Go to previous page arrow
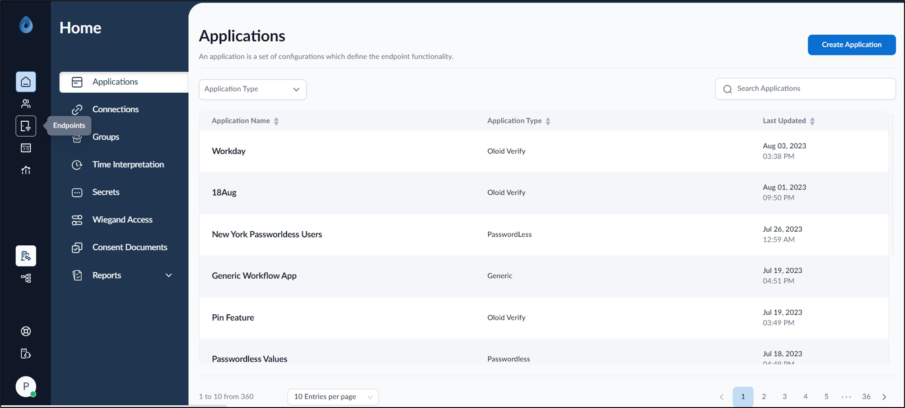 [x=722, y=397]
